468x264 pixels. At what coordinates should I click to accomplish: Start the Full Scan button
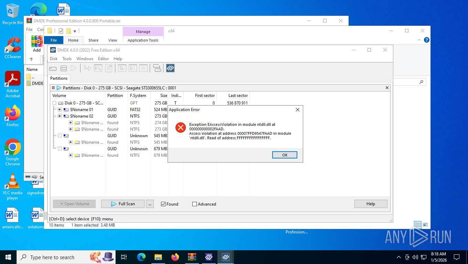coord(123,204)
